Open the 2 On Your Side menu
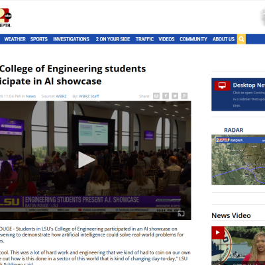The width and height of the screenshot is (265, 265). [x=113, y=39]
